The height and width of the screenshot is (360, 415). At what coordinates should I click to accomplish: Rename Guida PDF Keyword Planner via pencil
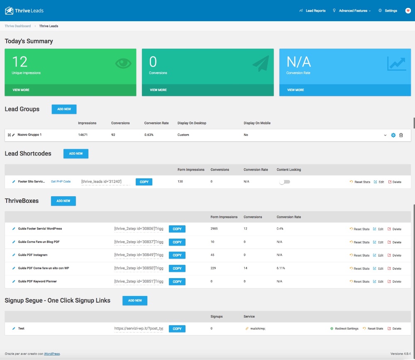(x=14, y=281)
